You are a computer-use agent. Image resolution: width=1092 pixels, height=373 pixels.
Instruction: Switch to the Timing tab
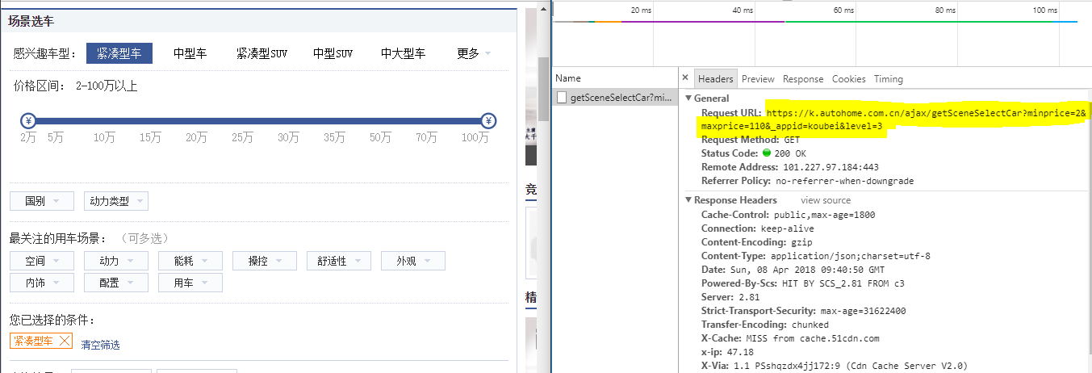click(889, 79)
